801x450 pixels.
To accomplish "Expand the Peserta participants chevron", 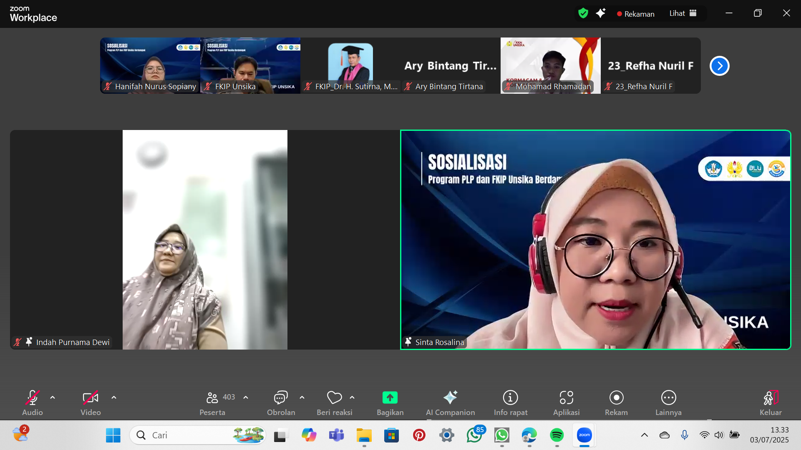I will (x=245, y=397).
